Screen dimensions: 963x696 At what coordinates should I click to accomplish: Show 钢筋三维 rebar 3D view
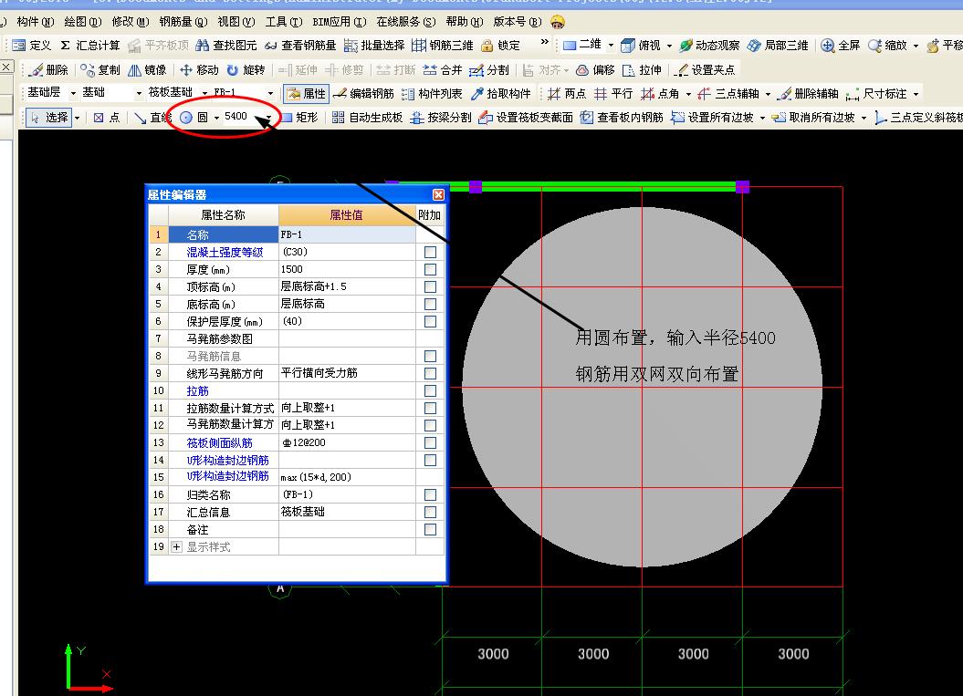[x=443, y=46]
